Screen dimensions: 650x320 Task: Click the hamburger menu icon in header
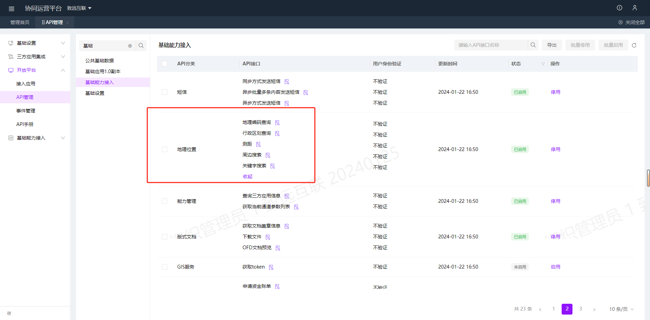tap(12, 8)
